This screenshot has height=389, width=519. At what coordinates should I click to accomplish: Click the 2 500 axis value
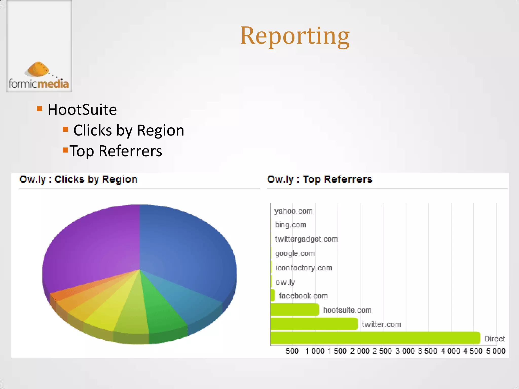(x=382, y=351)
